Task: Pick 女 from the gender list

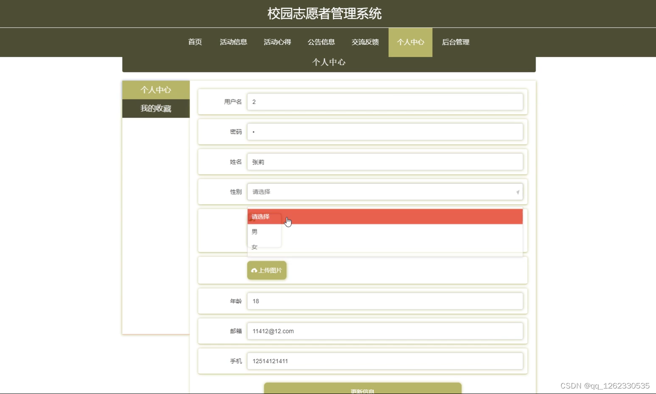Action: [x=385, y=247]
